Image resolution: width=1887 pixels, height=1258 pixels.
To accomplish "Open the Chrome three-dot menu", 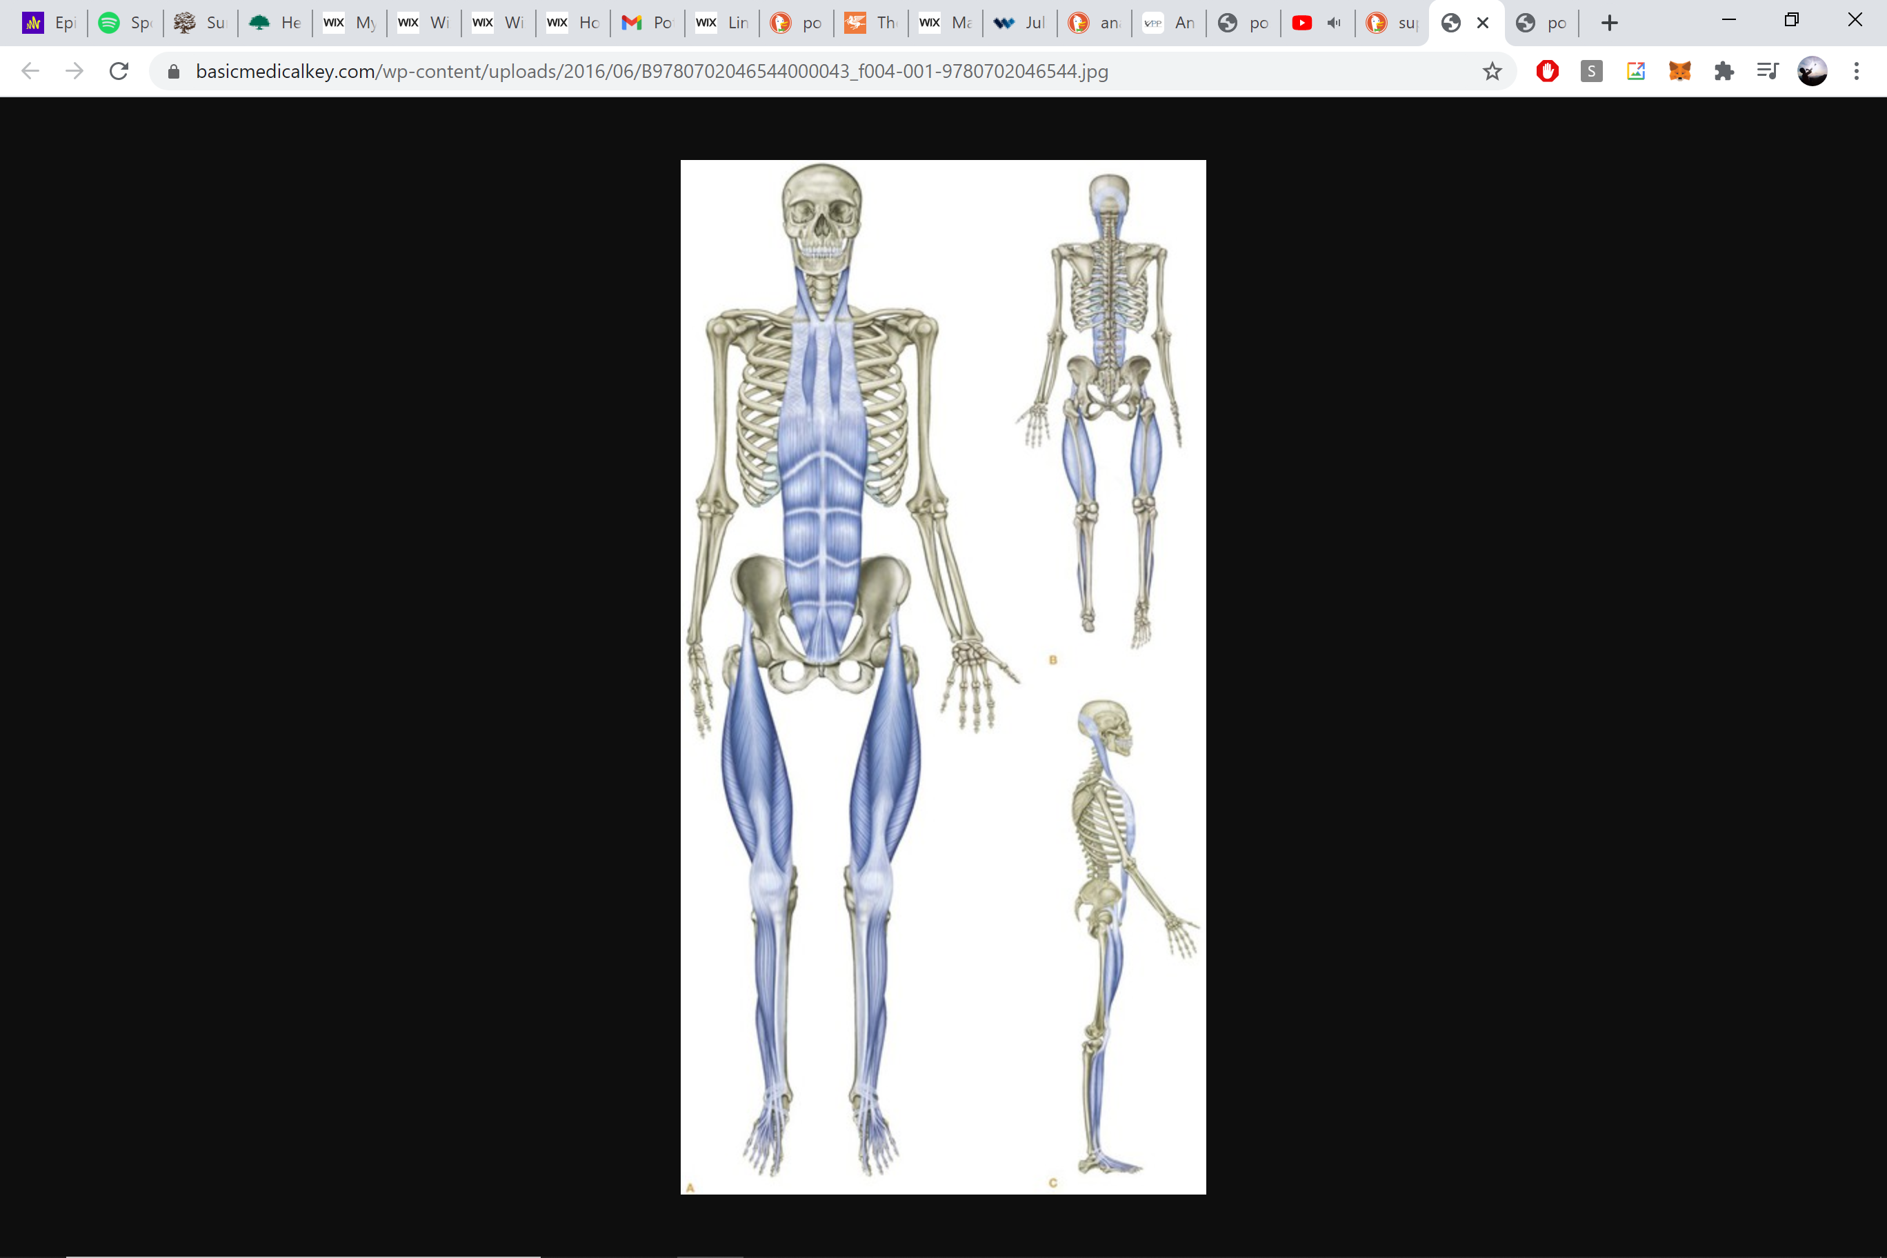I will point(1856,72).
